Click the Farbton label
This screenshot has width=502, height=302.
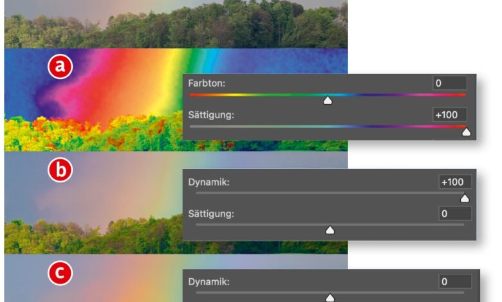tap(207, 84)
